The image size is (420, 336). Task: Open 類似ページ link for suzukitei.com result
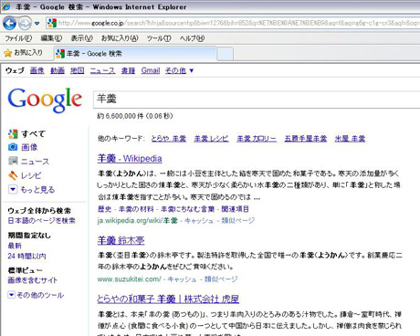pos(221,279)
